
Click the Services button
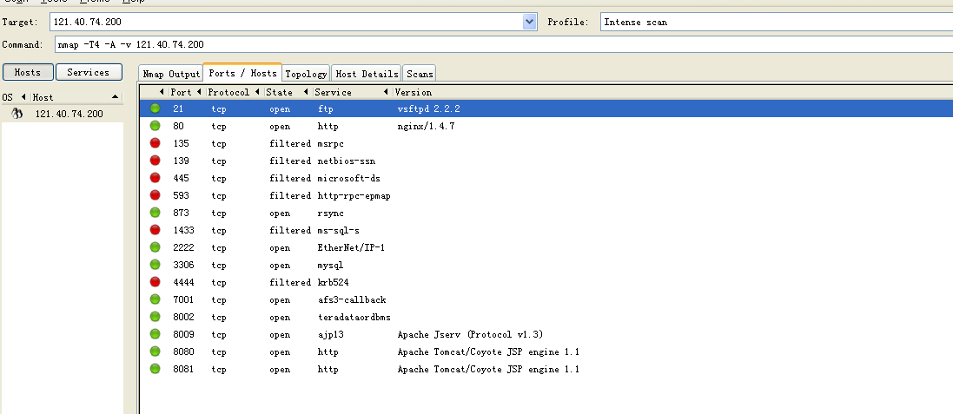(89, 72)
